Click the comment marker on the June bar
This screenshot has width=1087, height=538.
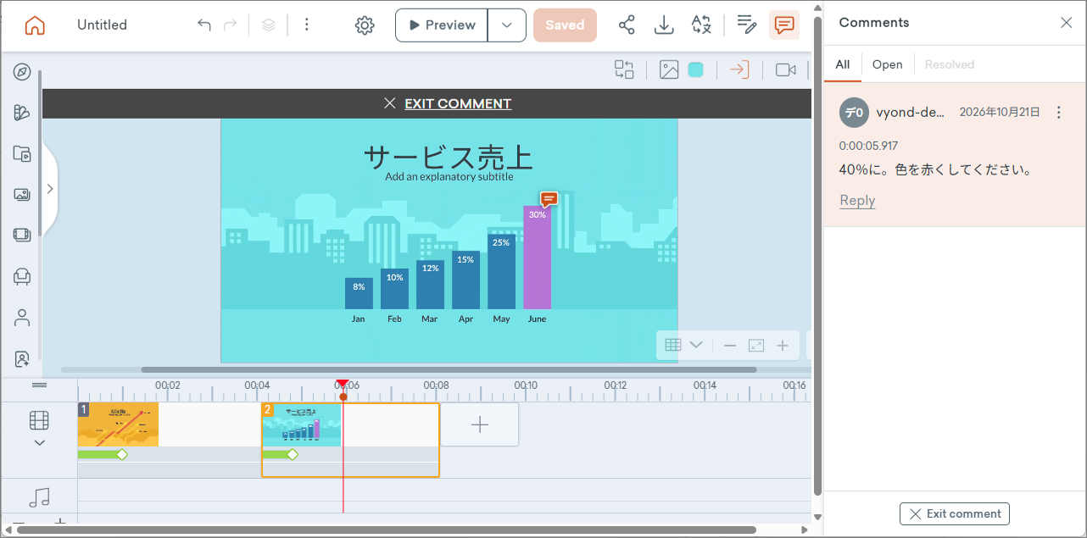(549, 199)
